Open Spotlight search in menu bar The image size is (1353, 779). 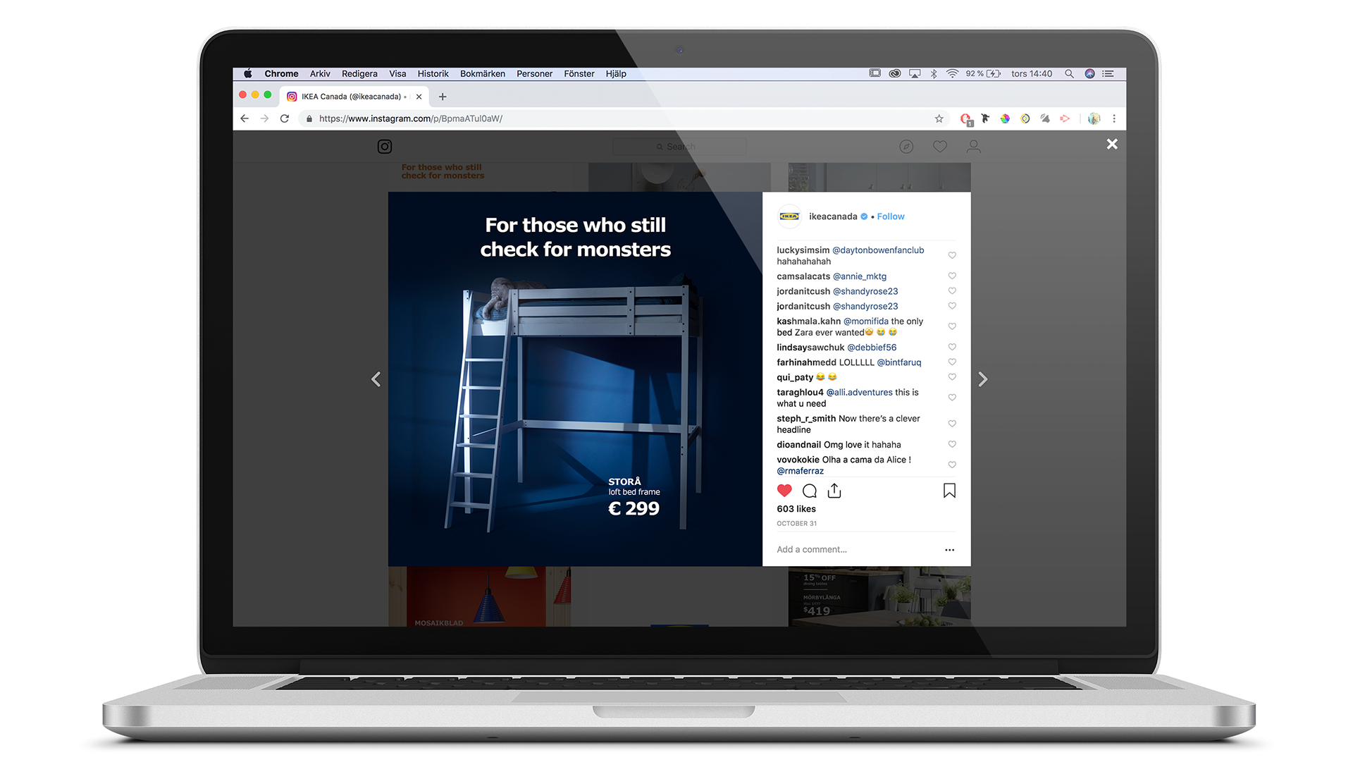[1069, 73]
